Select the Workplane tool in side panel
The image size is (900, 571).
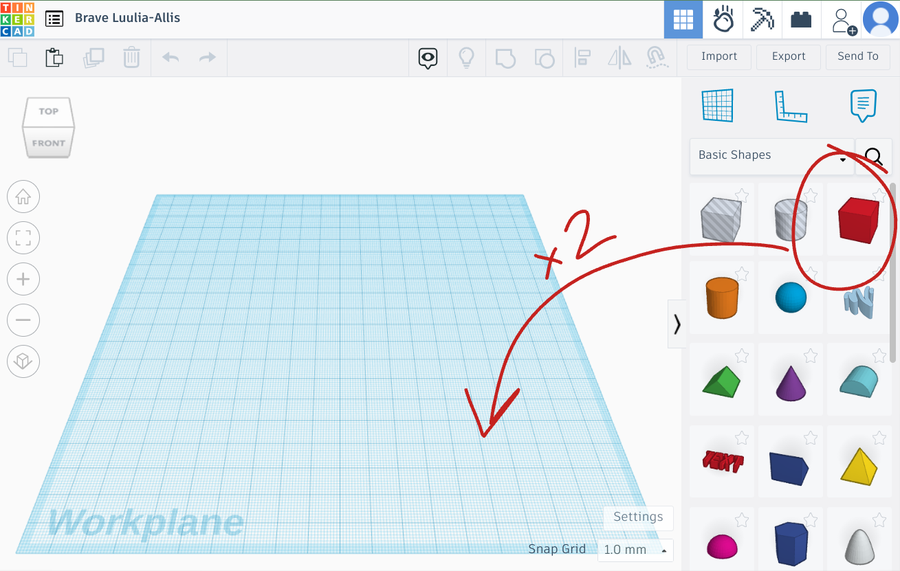(717, 106)
